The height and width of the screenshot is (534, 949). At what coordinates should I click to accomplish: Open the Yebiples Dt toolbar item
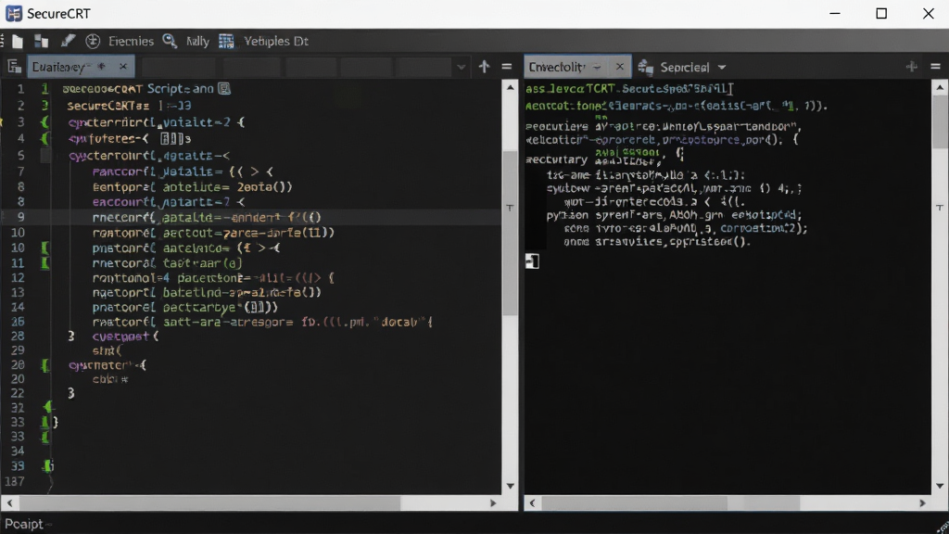(x=276, y=41)
